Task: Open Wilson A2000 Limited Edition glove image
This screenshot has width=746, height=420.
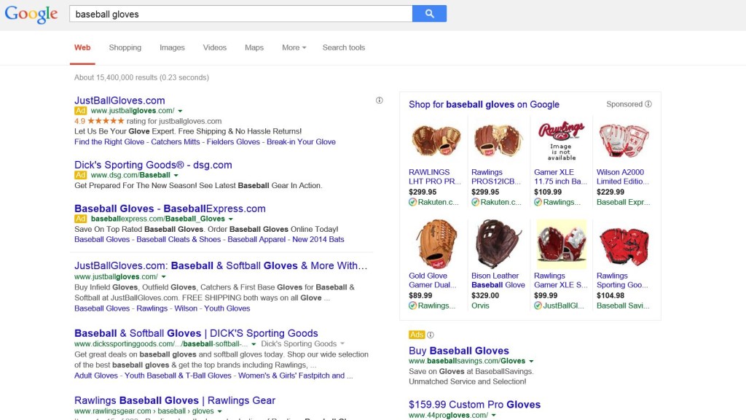Action: (x=624, y=141)
